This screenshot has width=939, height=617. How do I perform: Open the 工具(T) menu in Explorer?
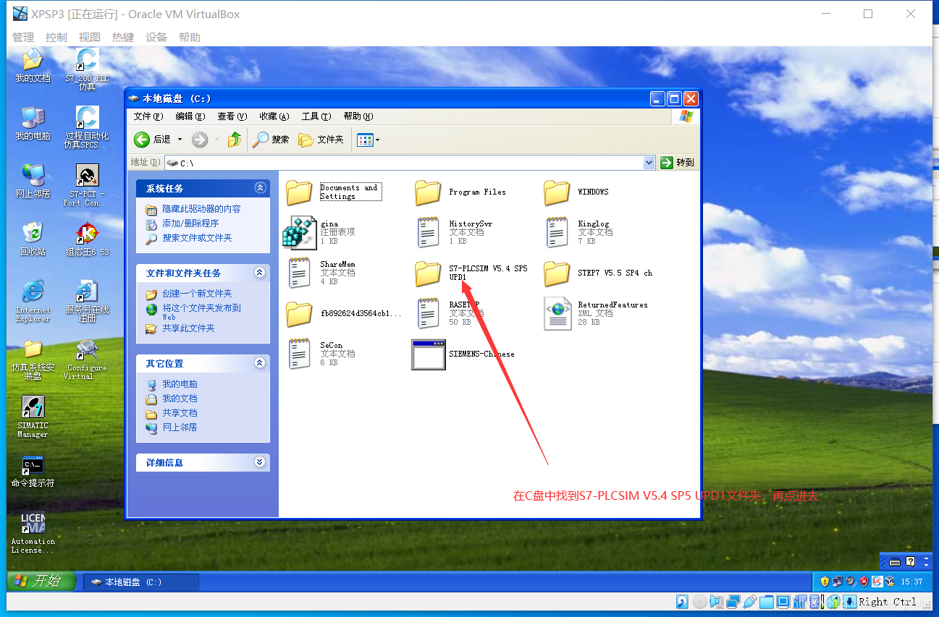point(316,116)
